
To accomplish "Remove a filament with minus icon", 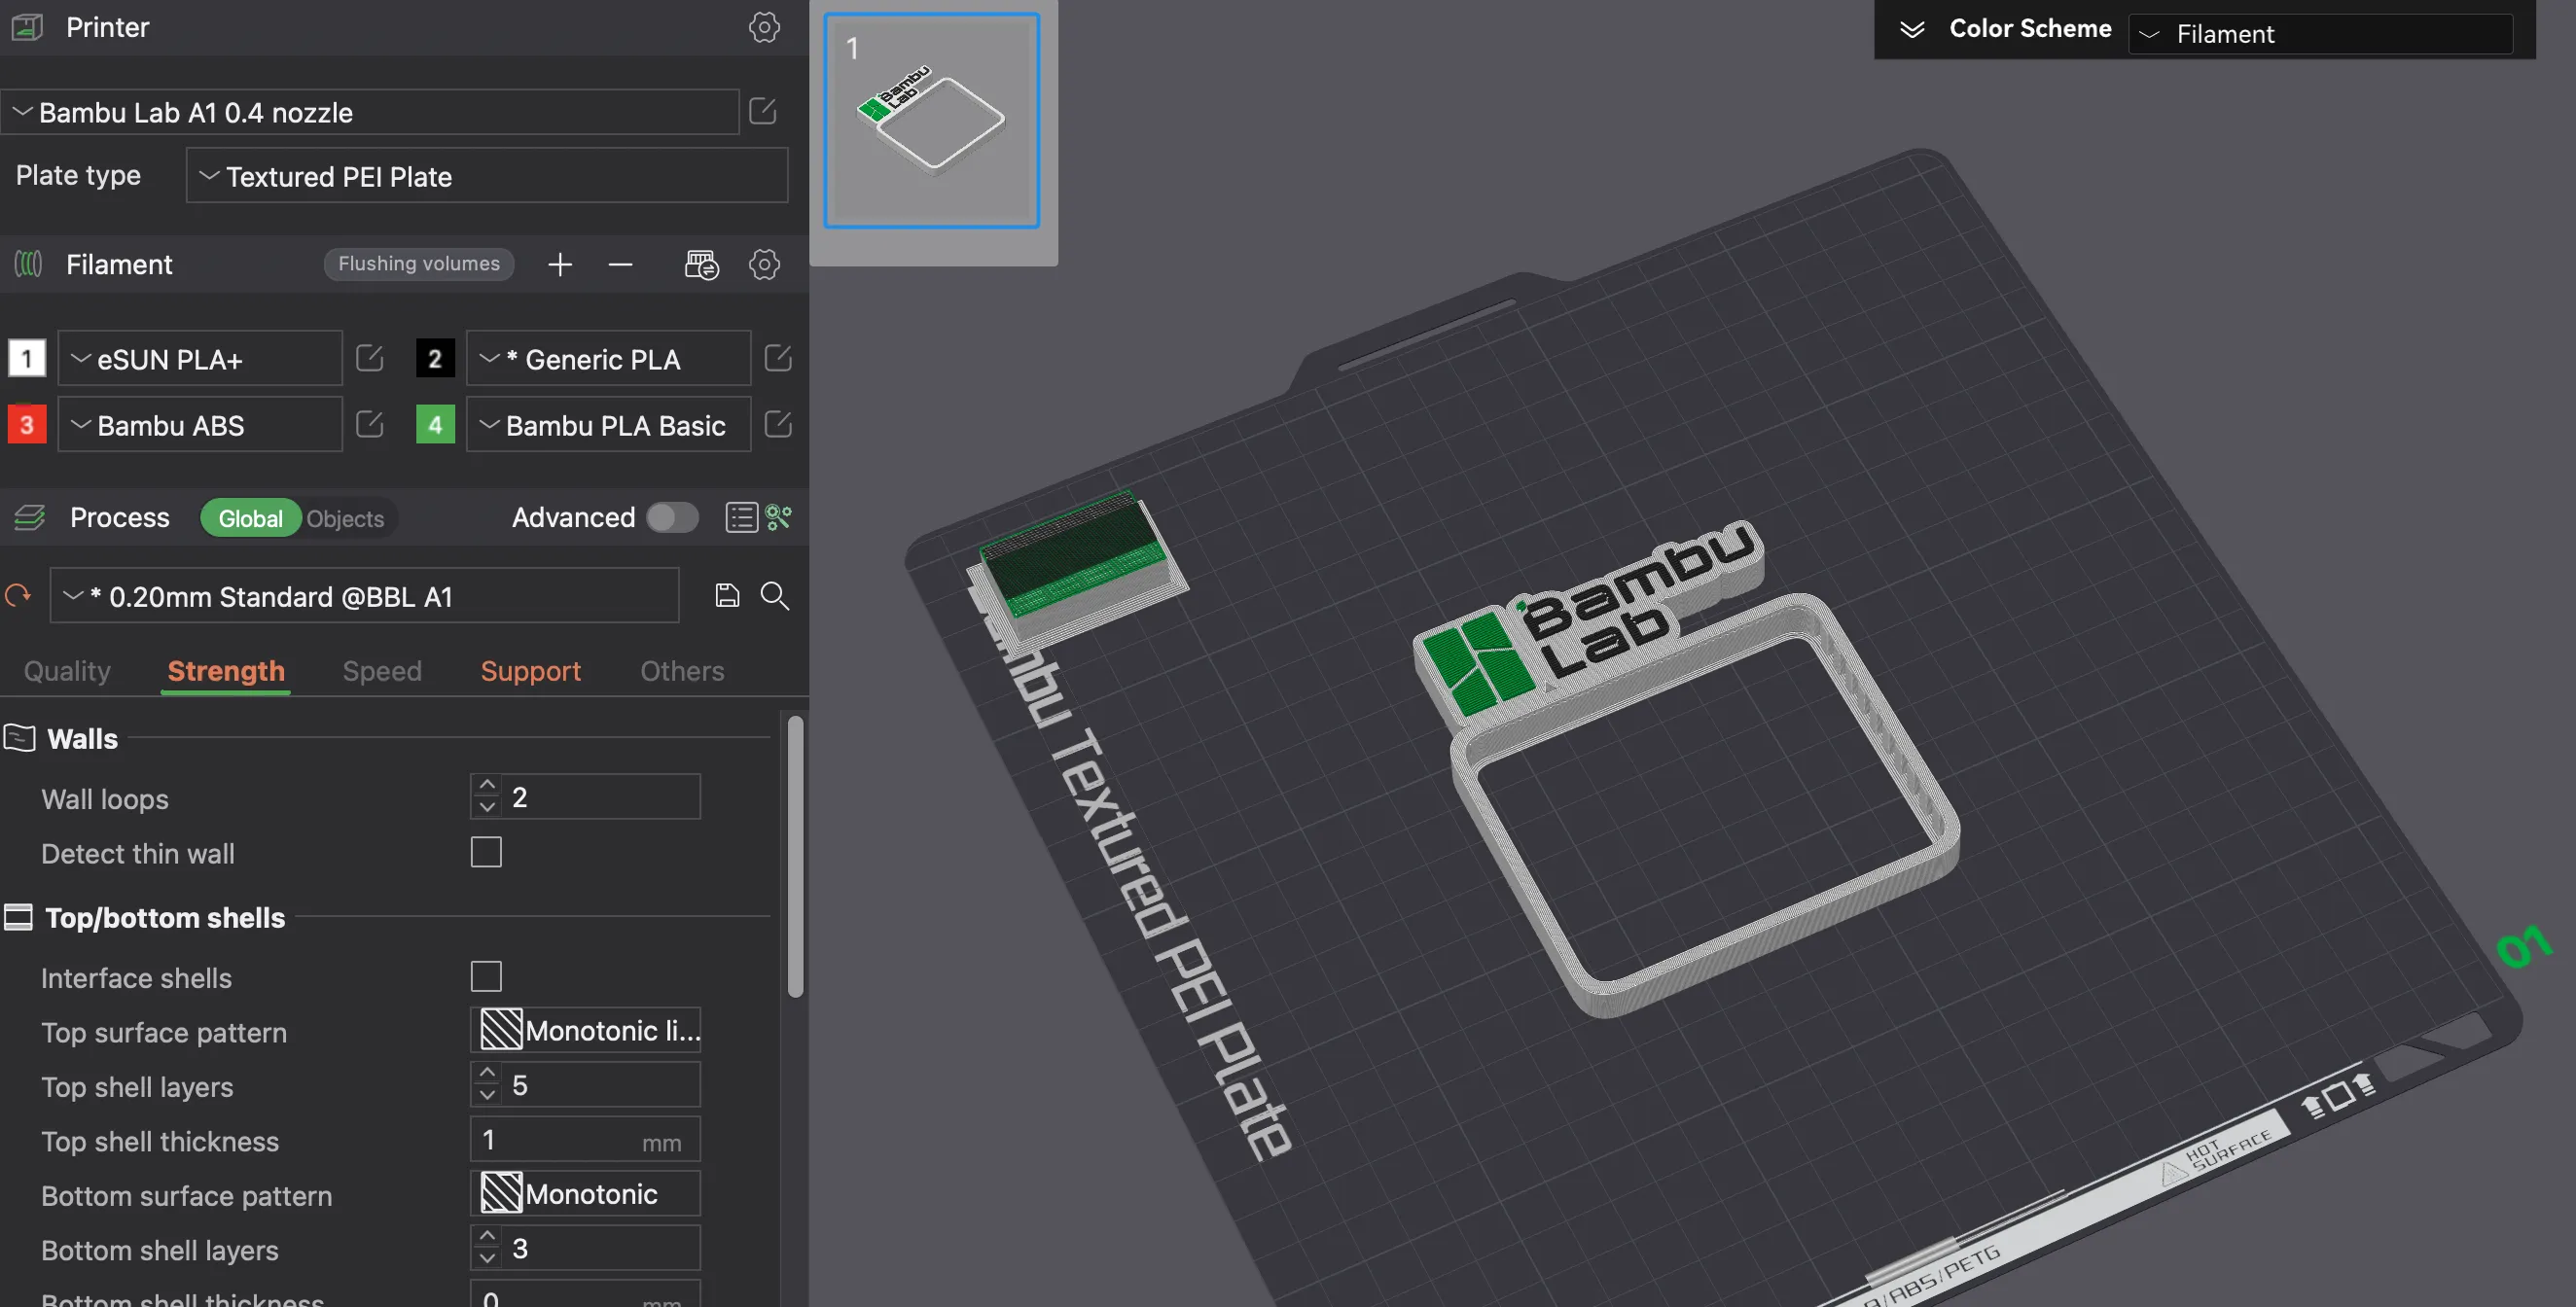I will [620, 264].
